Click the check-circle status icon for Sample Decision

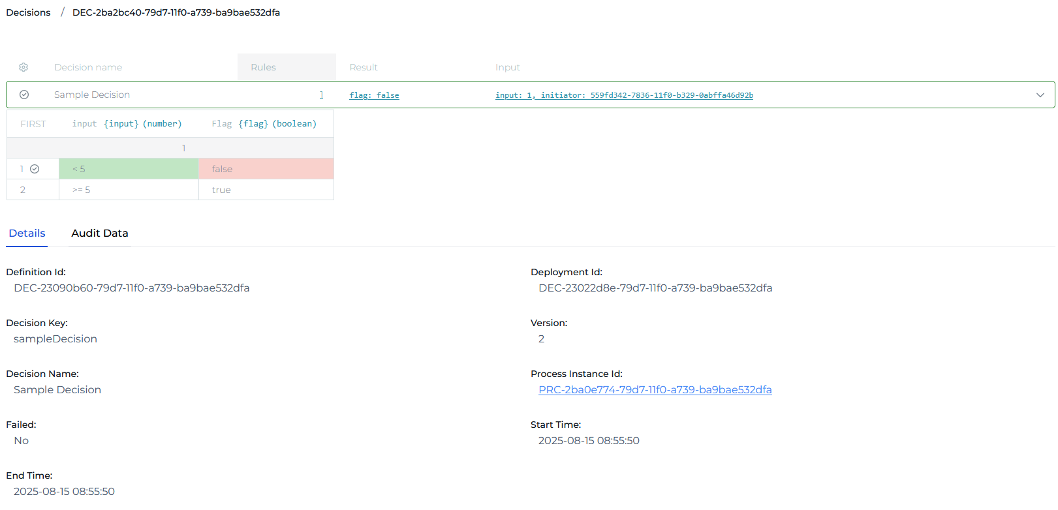click(24, 95)
